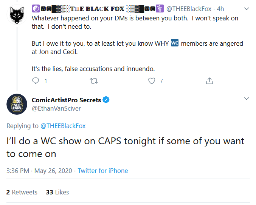The width and height of the screenshot is (256, 205).
Task: Share the tweet via upload arrow icon
Action: (x=209, y=81)
